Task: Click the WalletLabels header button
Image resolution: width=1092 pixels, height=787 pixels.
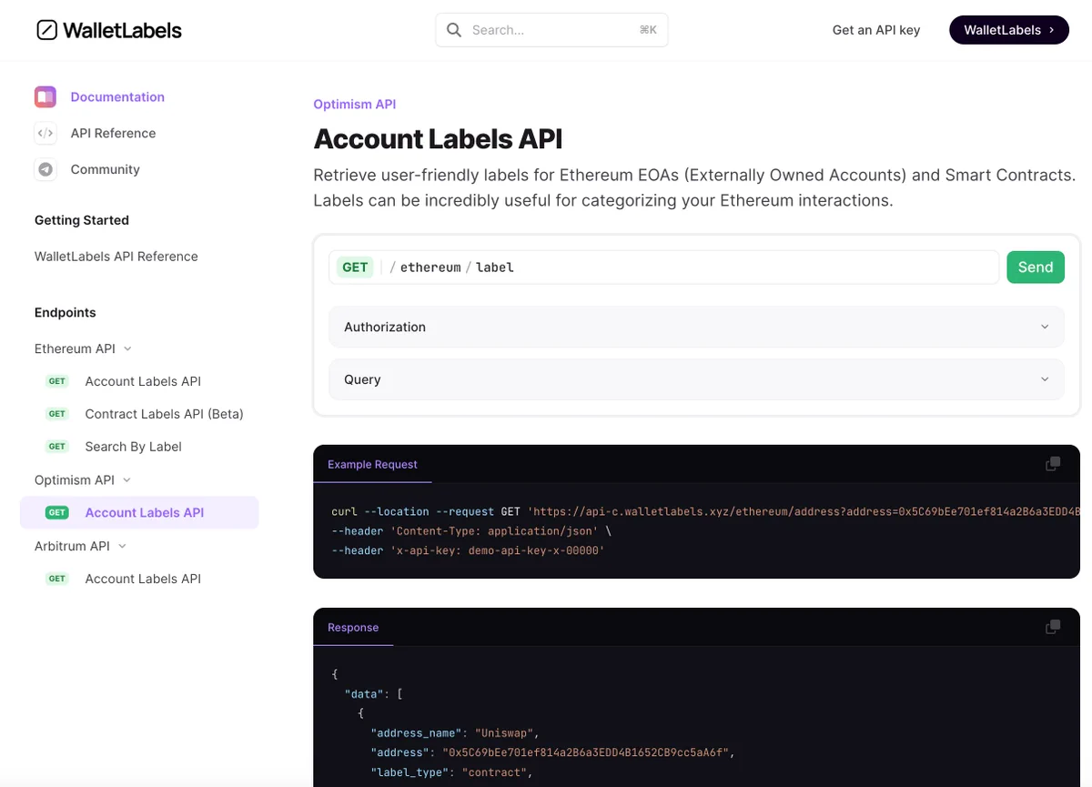Action: pos(1009,30)
